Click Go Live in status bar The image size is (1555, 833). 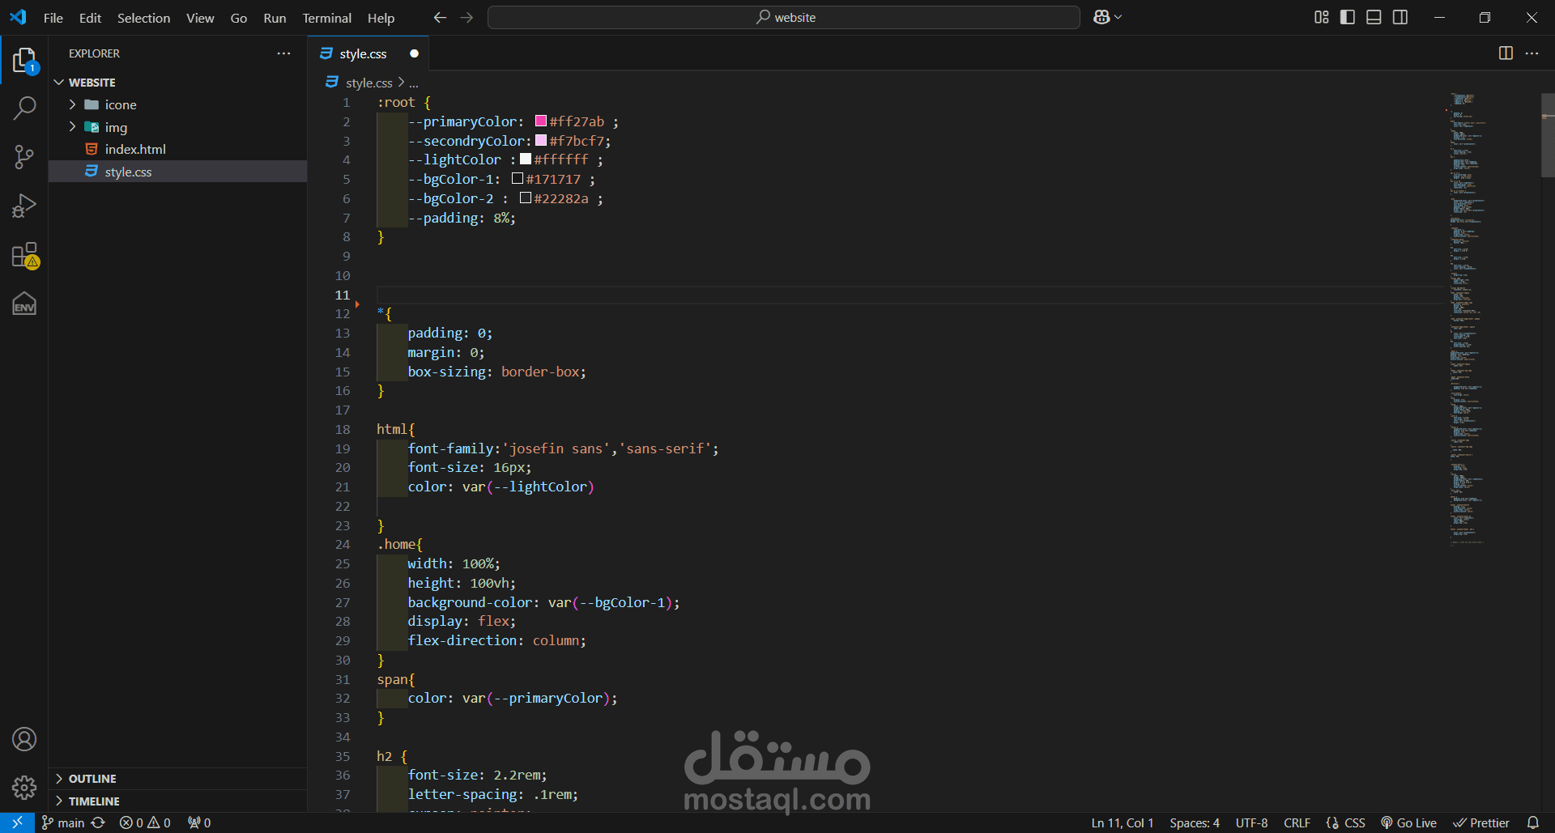(x=1408, y=822)
